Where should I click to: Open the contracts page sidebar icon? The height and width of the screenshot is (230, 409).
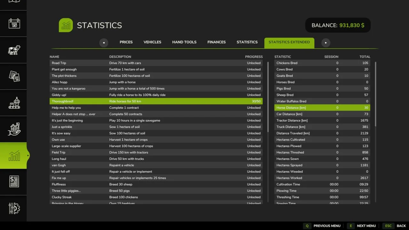(x=14, y=76)
